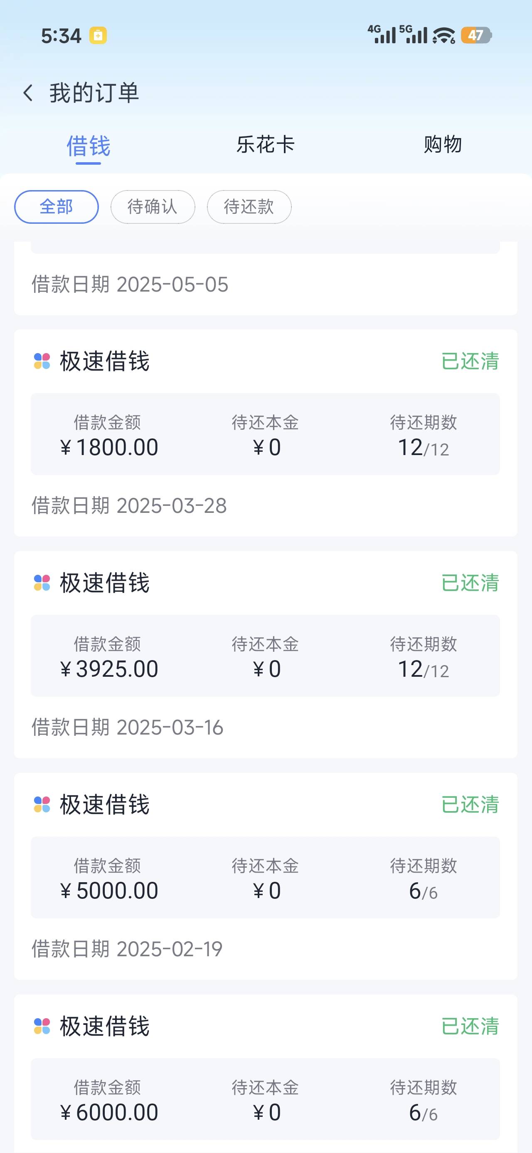Open the order dated 2025-05-05

tap(130, 284)
